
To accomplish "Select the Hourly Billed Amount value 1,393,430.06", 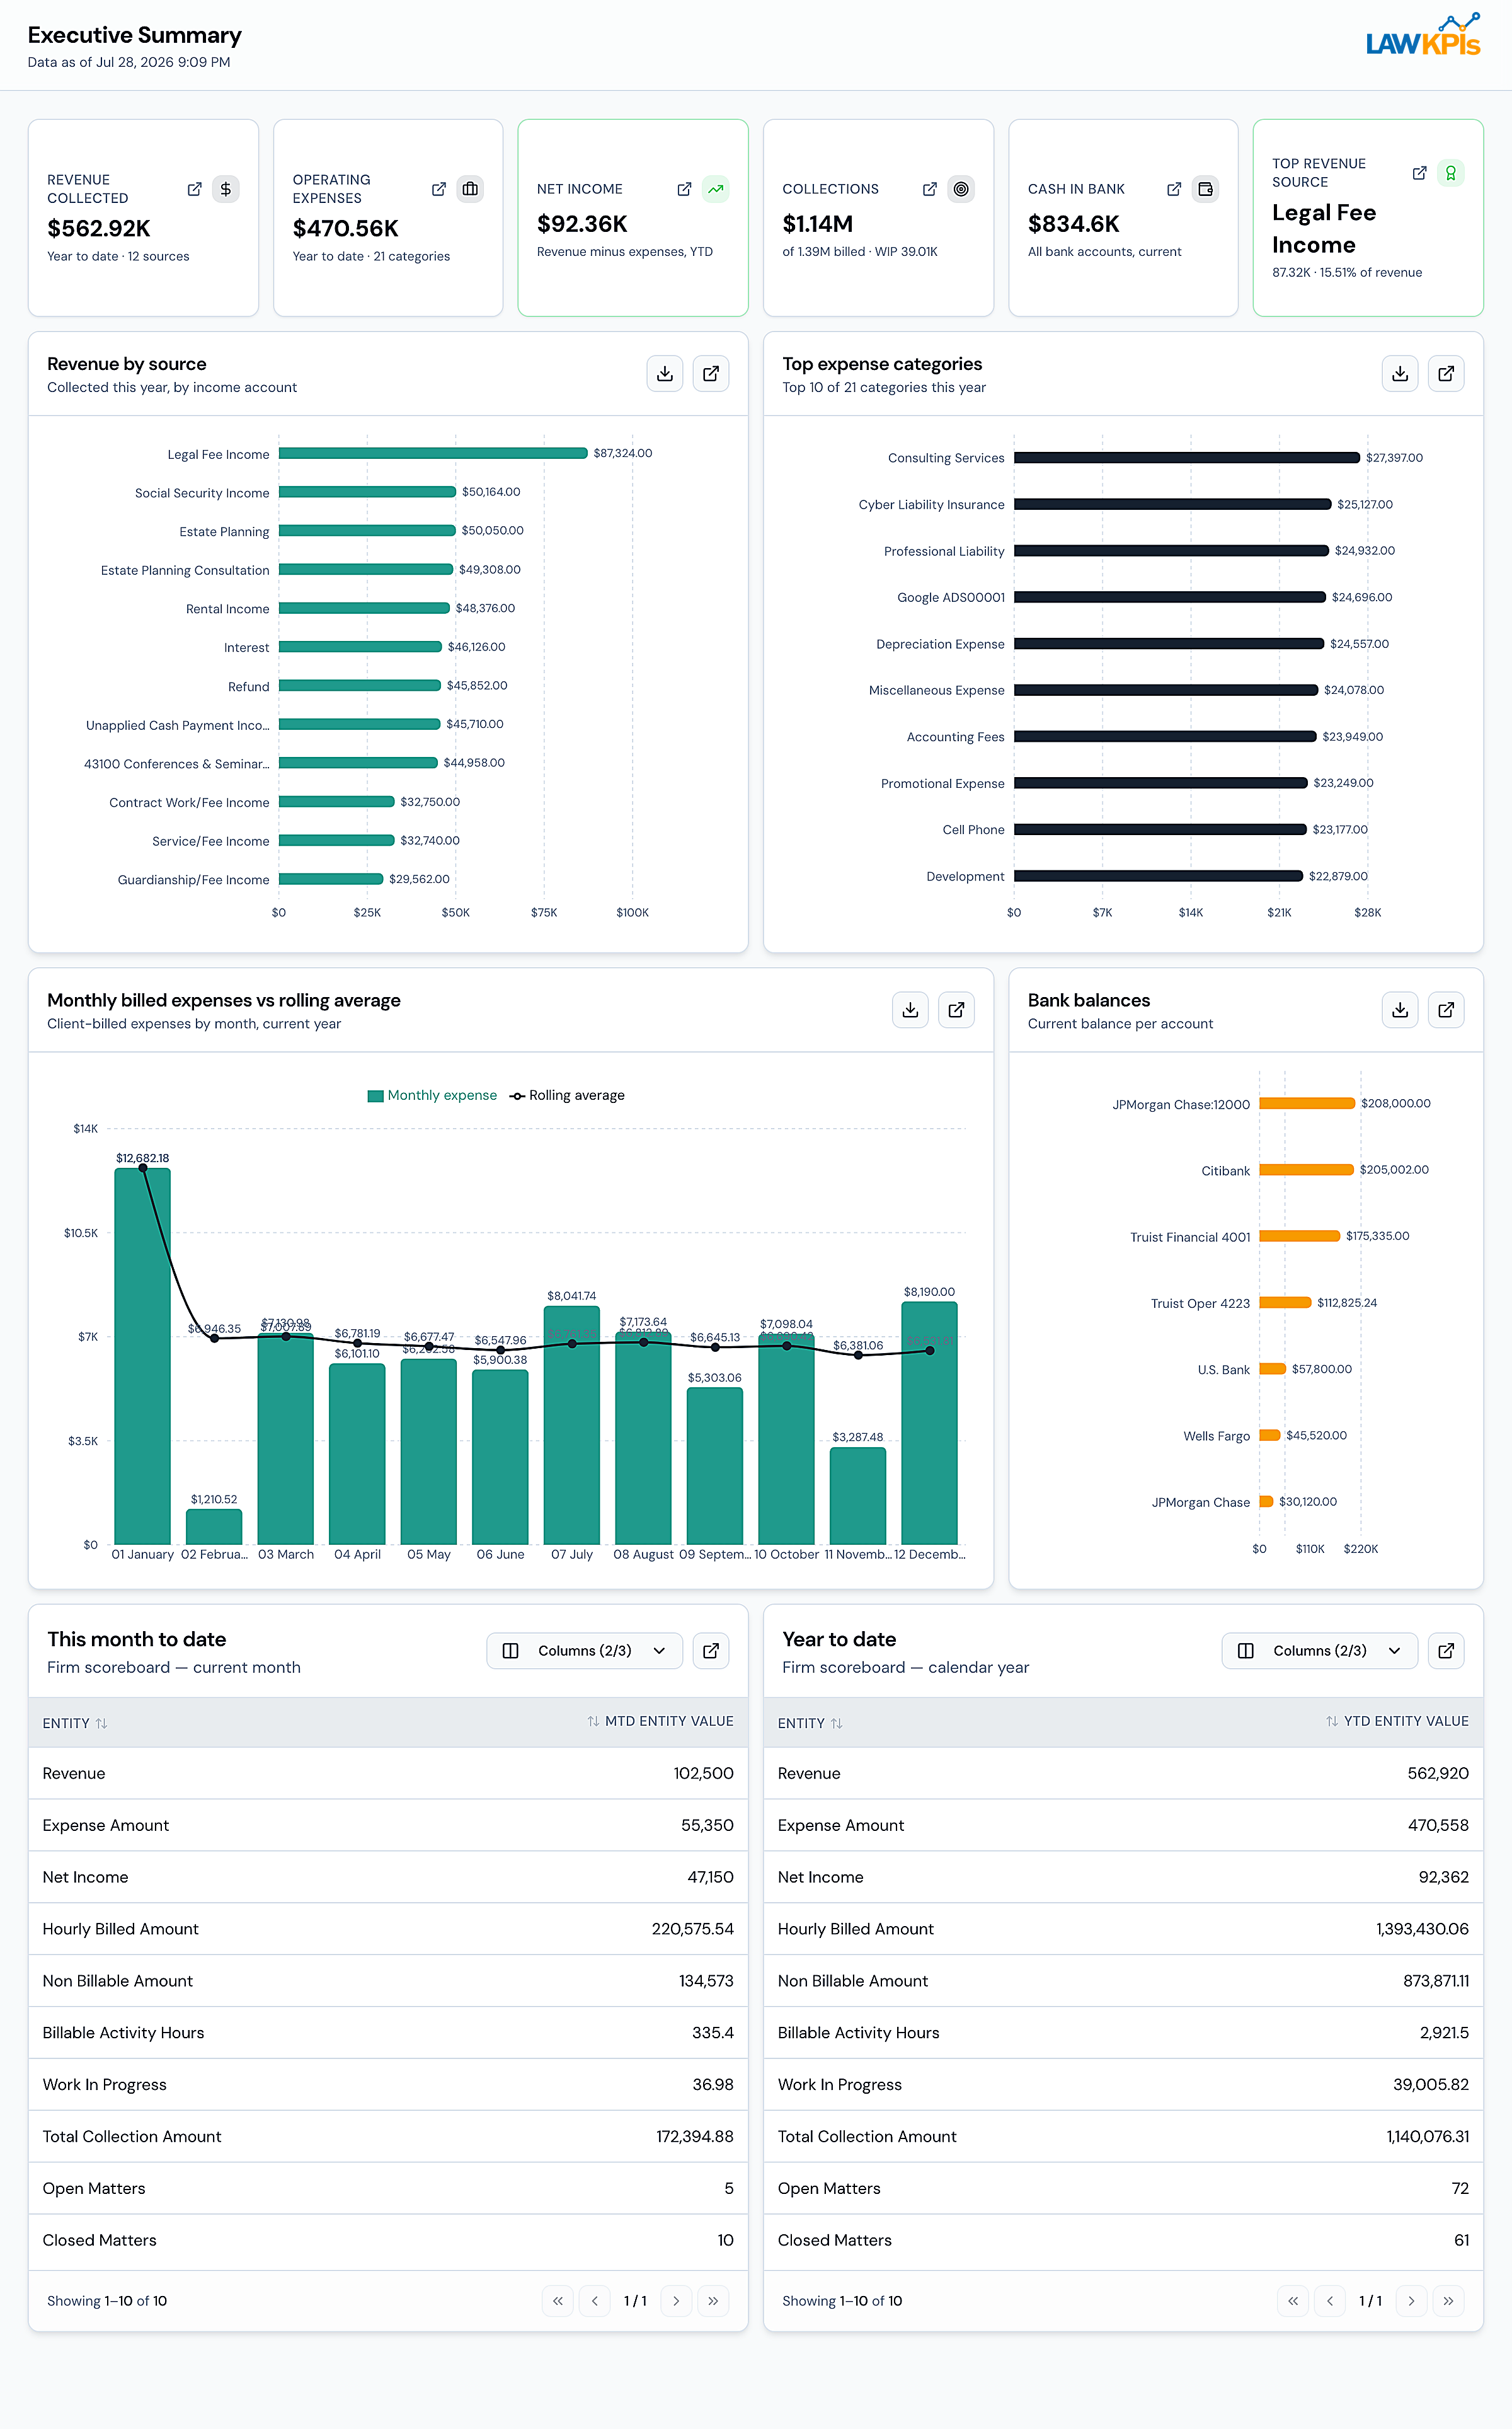I will pyautogui.click(x=1422, y=1929).
